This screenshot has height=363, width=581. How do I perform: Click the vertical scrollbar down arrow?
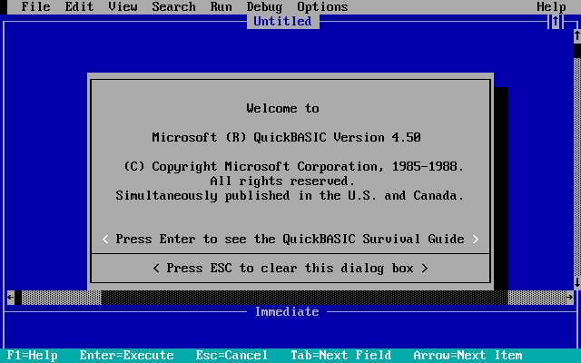click(x=577, y=282)
